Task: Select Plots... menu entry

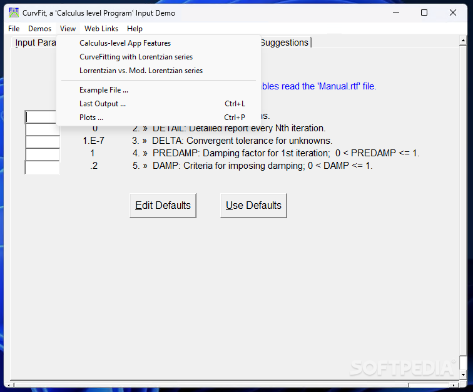Action: point(159,118)
